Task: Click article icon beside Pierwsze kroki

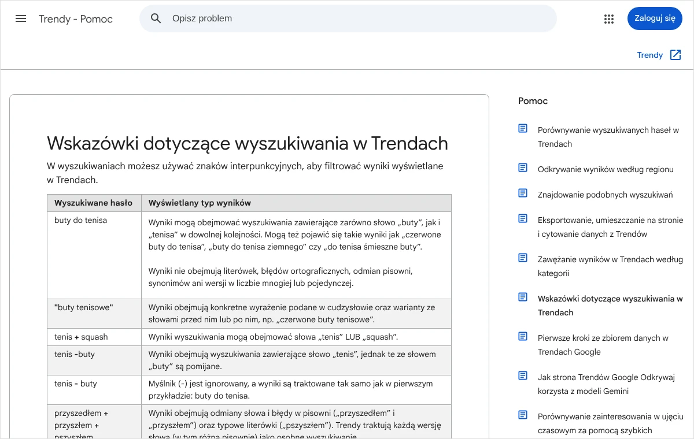Action: coord(523,336)
